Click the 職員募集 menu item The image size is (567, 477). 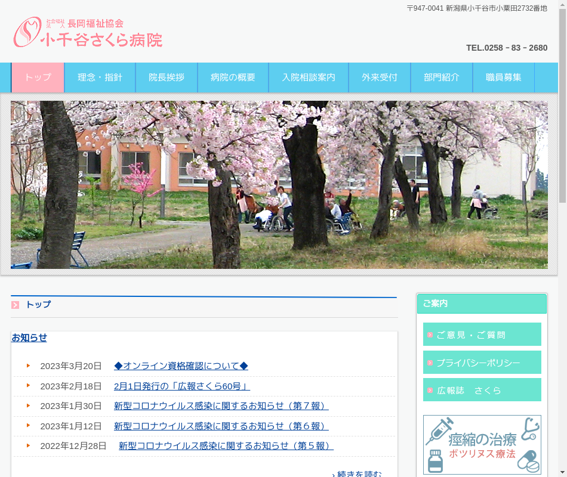click(504, 78)
